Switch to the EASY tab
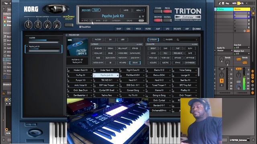257x144 pixels. [119, 29]
